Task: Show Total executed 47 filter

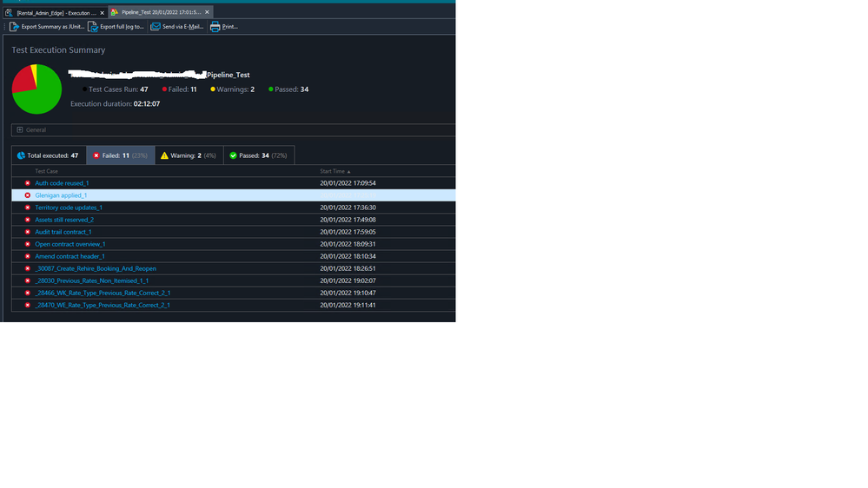Action: click(48, 155)
